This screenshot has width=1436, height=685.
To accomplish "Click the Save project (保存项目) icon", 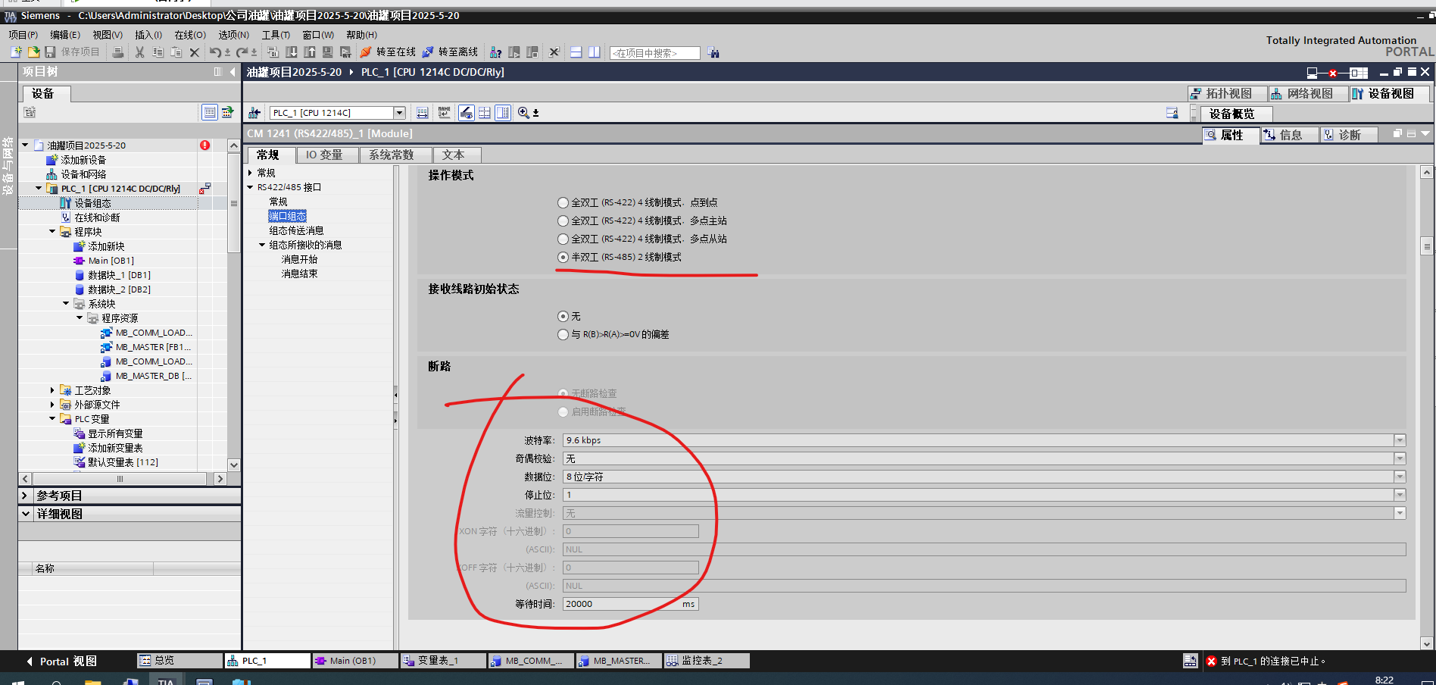I will coord(49,52).
